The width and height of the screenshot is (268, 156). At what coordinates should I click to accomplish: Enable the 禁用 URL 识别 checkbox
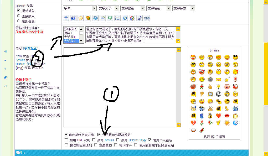(66, 140)
